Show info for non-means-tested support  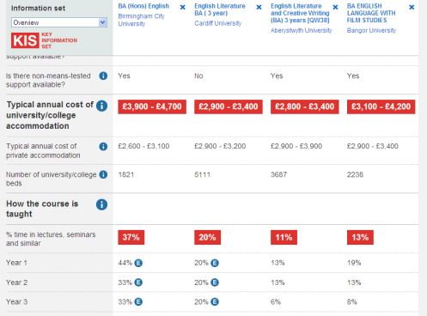[x=103, y=76]
